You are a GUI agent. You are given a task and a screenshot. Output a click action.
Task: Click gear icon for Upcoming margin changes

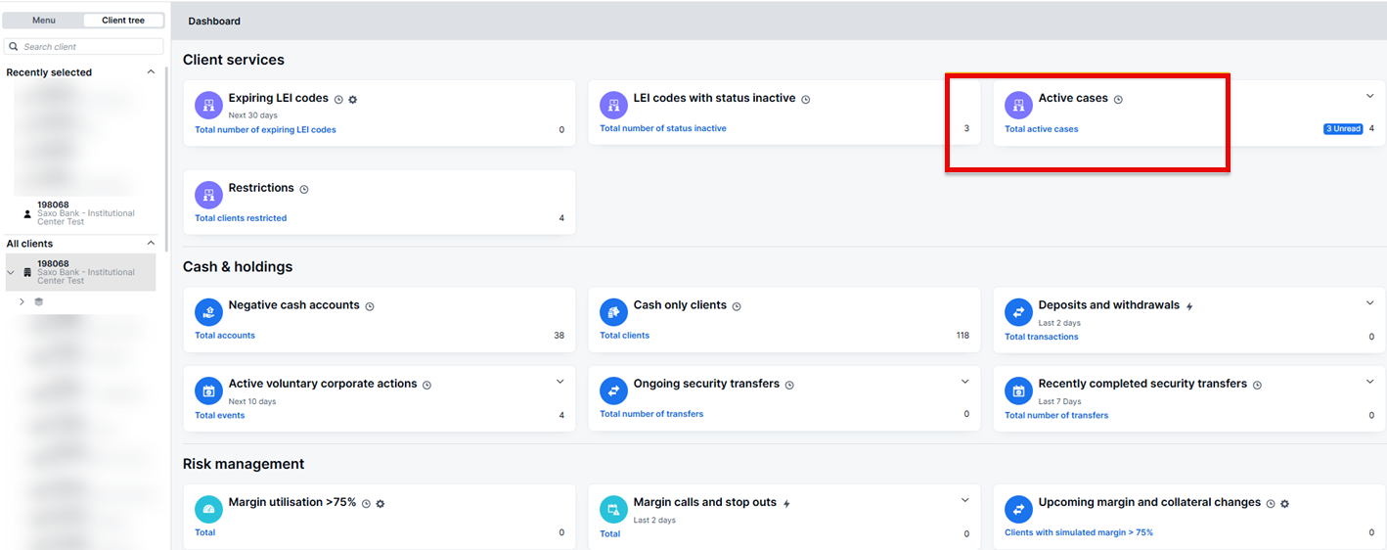point(1284,504)
